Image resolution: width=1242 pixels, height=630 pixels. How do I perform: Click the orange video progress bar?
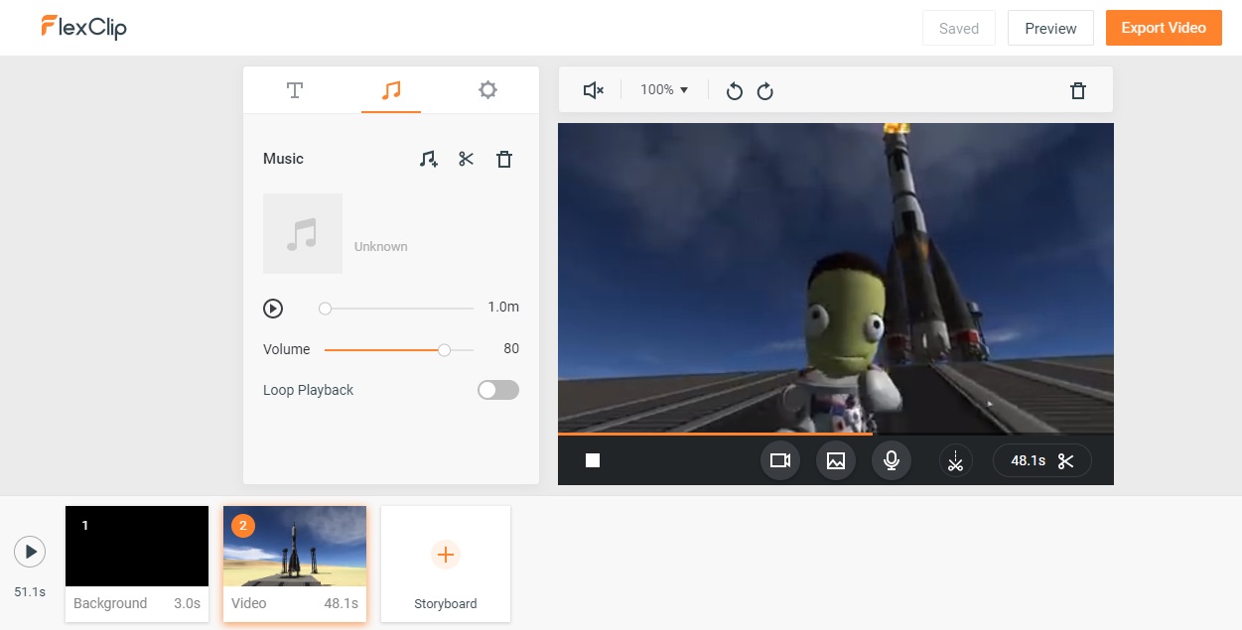715,434
